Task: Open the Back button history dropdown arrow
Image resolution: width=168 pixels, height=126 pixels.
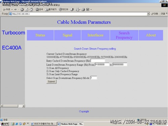Action: click(12, 10)
